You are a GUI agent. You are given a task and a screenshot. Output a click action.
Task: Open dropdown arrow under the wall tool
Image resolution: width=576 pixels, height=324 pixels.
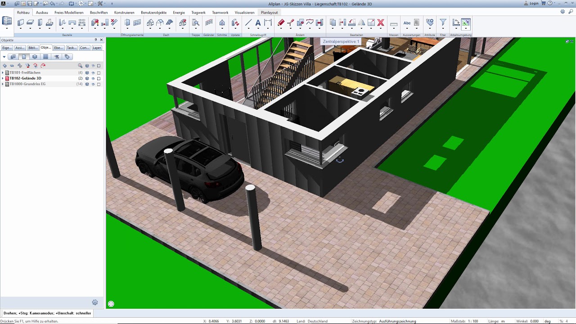tap(21, 29)
